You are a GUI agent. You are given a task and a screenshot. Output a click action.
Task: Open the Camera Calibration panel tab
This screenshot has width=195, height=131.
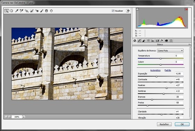pos(166,40)
